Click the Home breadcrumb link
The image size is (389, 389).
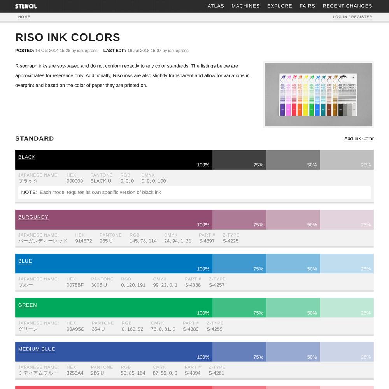pos(24,17)
